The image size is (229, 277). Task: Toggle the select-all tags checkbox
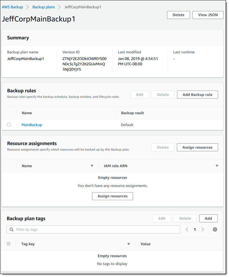[9, 244]
